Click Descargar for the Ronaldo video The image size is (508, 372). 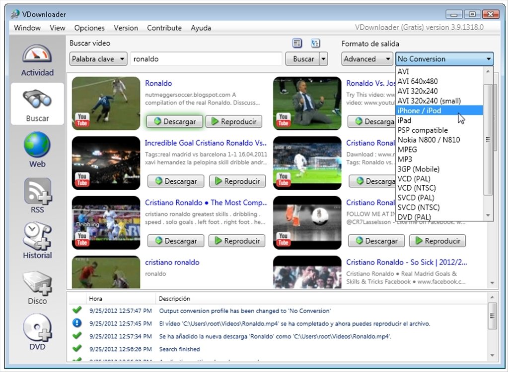tap(175, 121)
